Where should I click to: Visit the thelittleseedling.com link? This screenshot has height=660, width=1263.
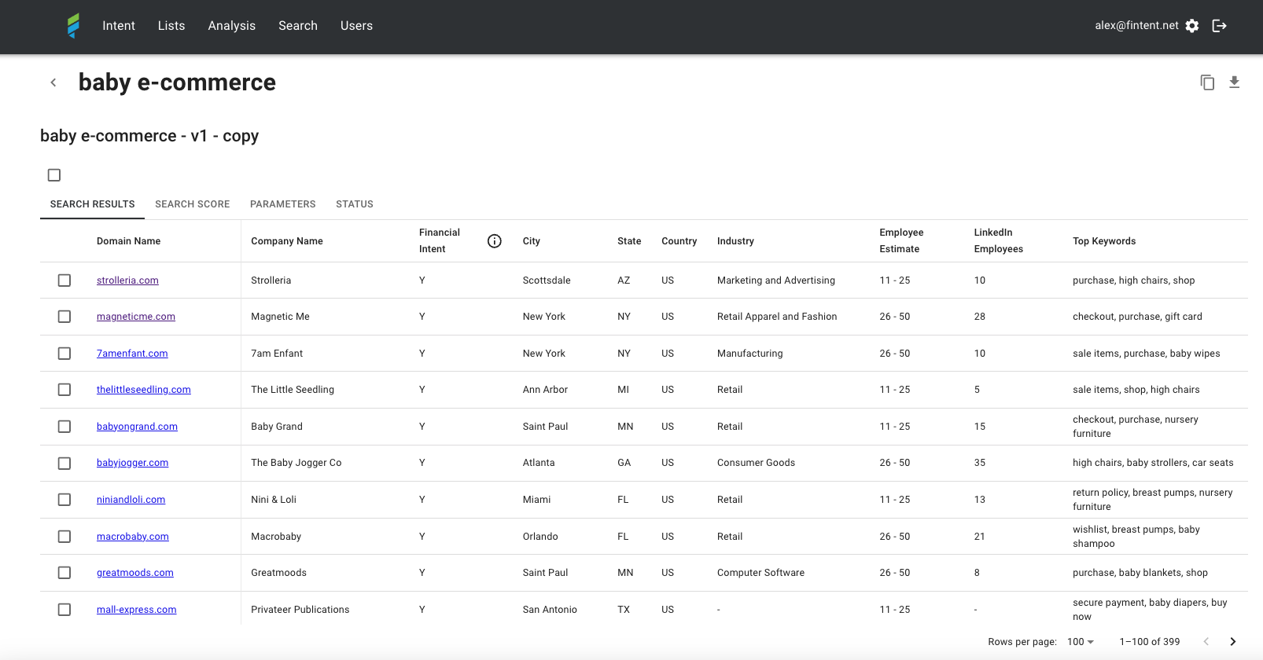[144, 390]
